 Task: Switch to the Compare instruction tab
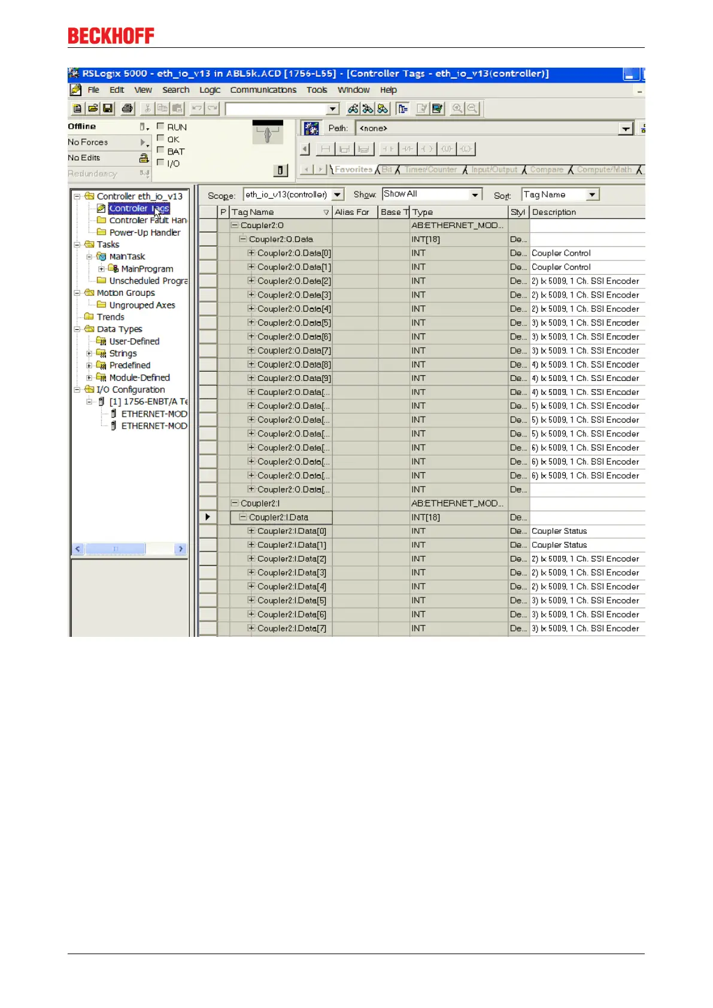pyautogui.click(x=547, y=170)
